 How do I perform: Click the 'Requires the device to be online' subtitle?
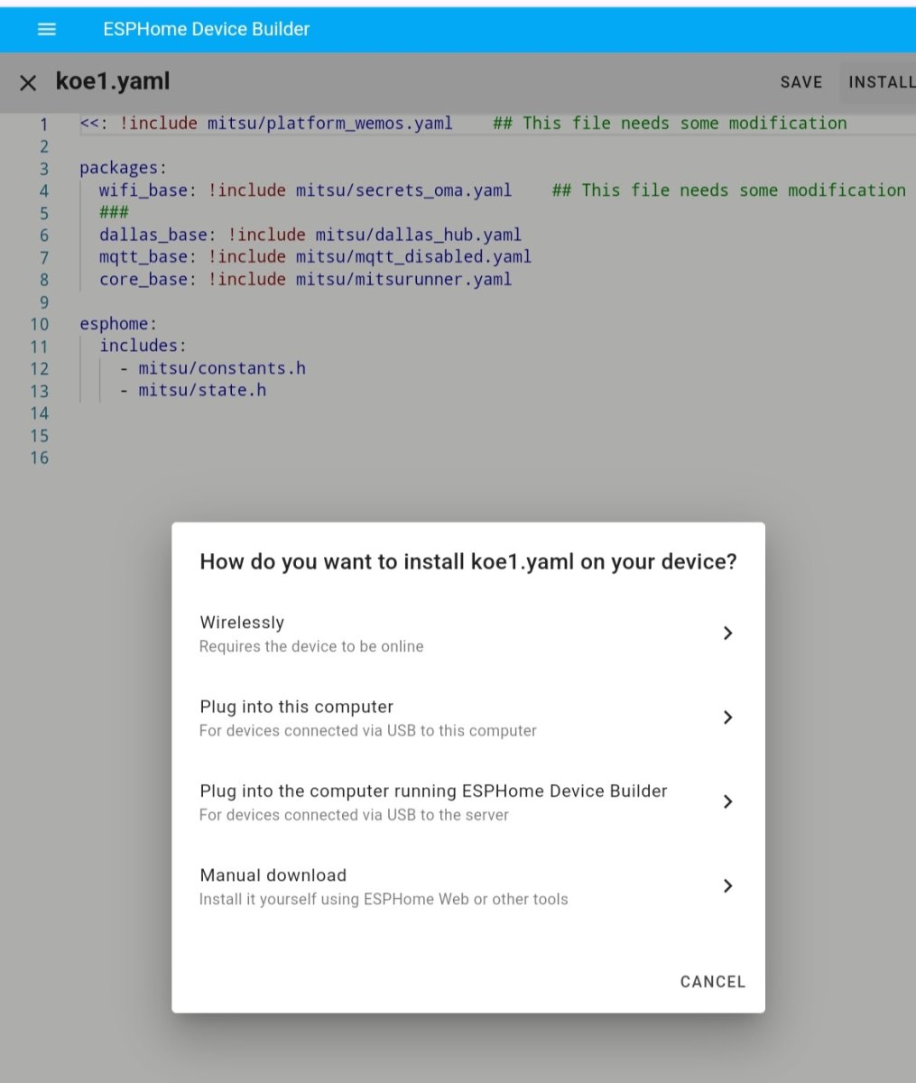point(311,646)
